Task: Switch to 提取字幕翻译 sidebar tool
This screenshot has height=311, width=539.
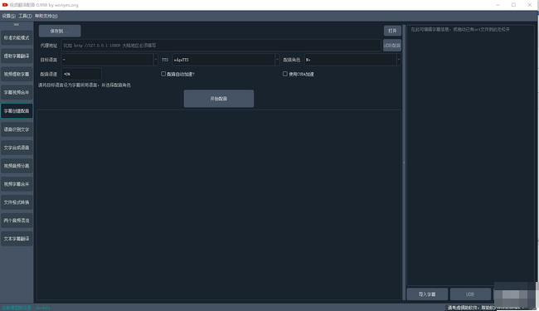Action: (17, 56)
